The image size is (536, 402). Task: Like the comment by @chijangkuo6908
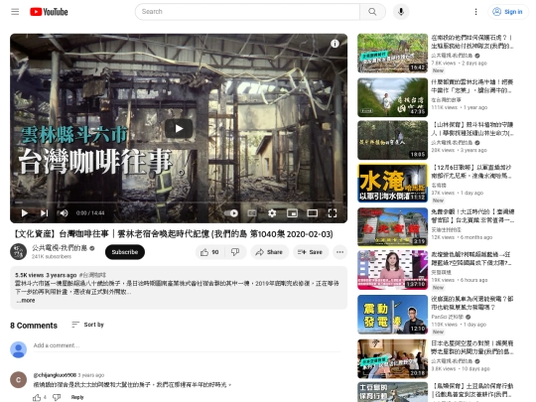(37, 397)
